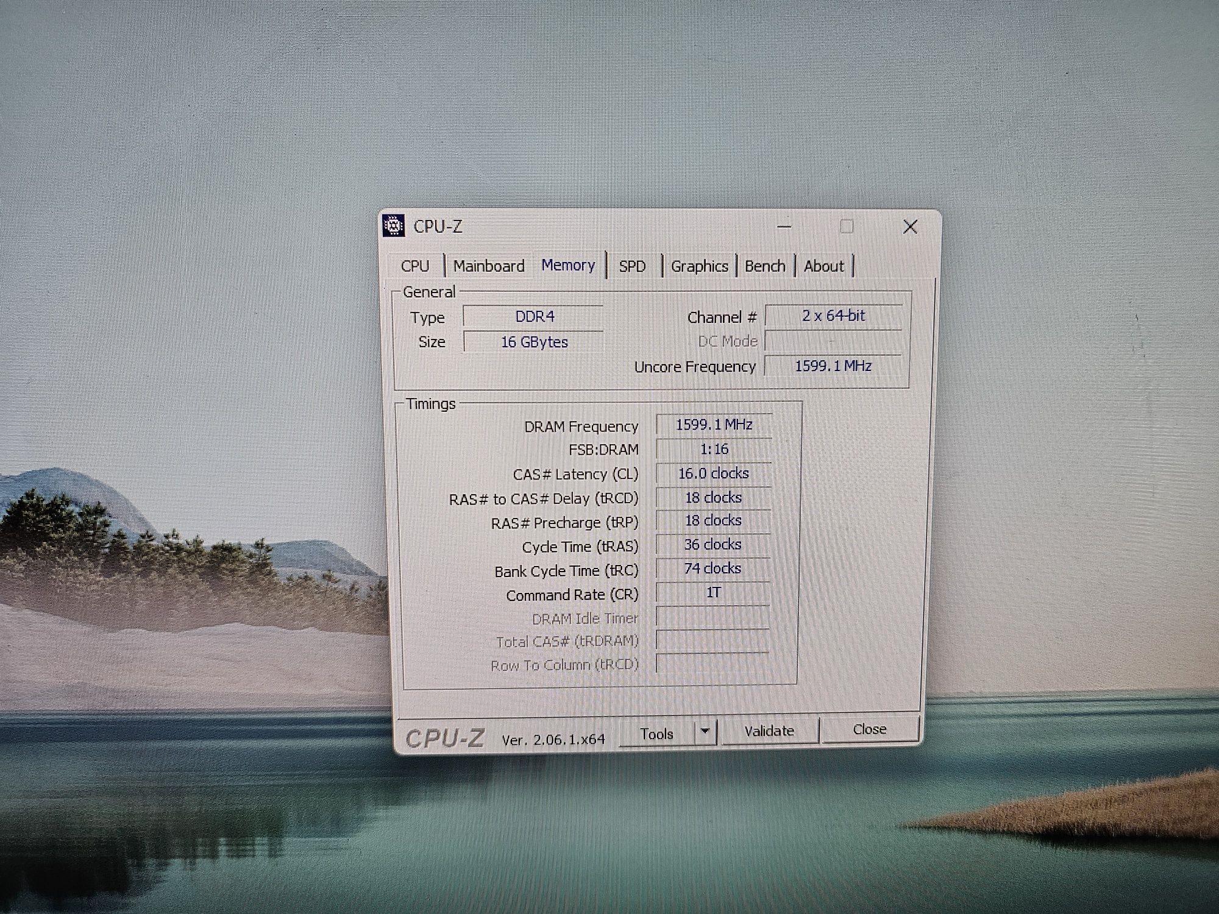Click the Bank Cycle Time (tRC) label
Image resolution: width=1219 pixels, height=914 pixels.
point(566,571)
